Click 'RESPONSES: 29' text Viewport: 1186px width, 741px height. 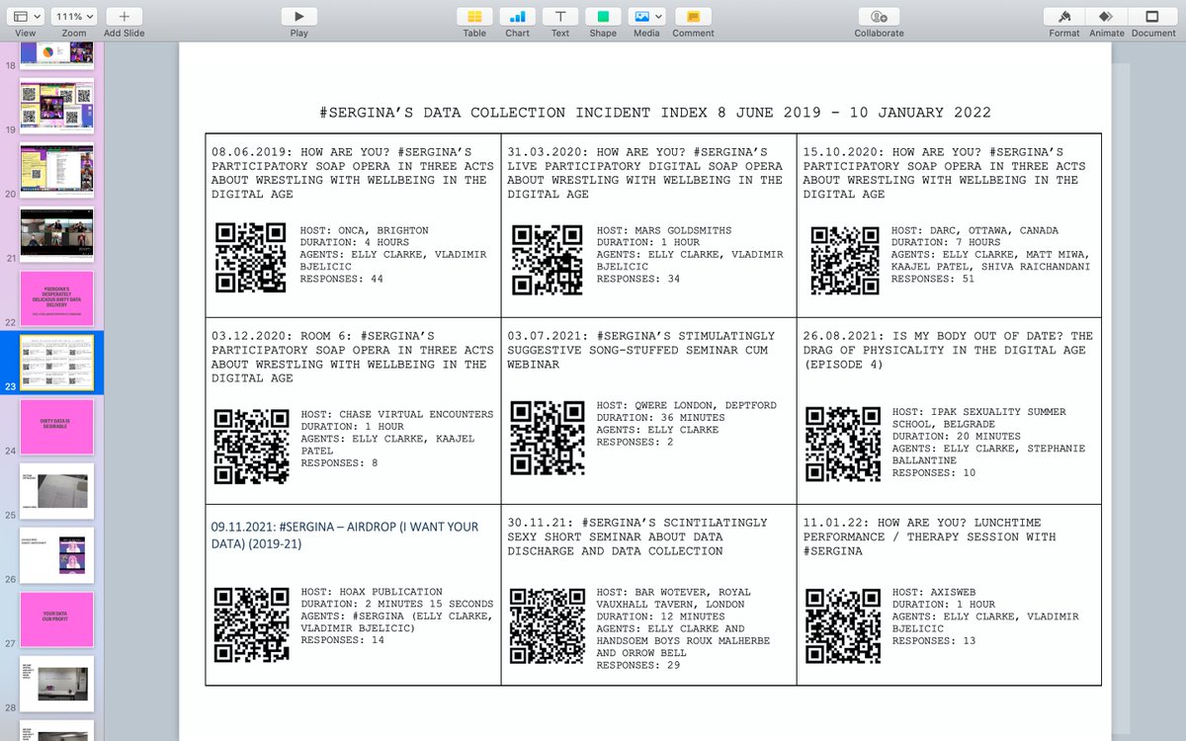coord(638,666)
